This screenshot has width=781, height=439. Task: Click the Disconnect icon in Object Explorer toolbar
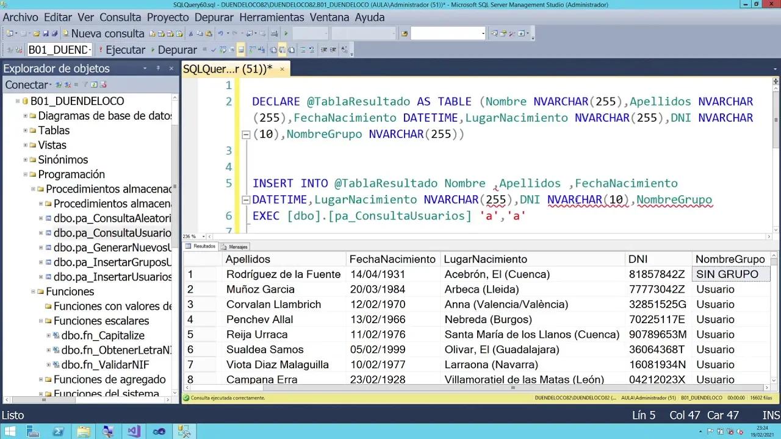click(x=67, y=85)
